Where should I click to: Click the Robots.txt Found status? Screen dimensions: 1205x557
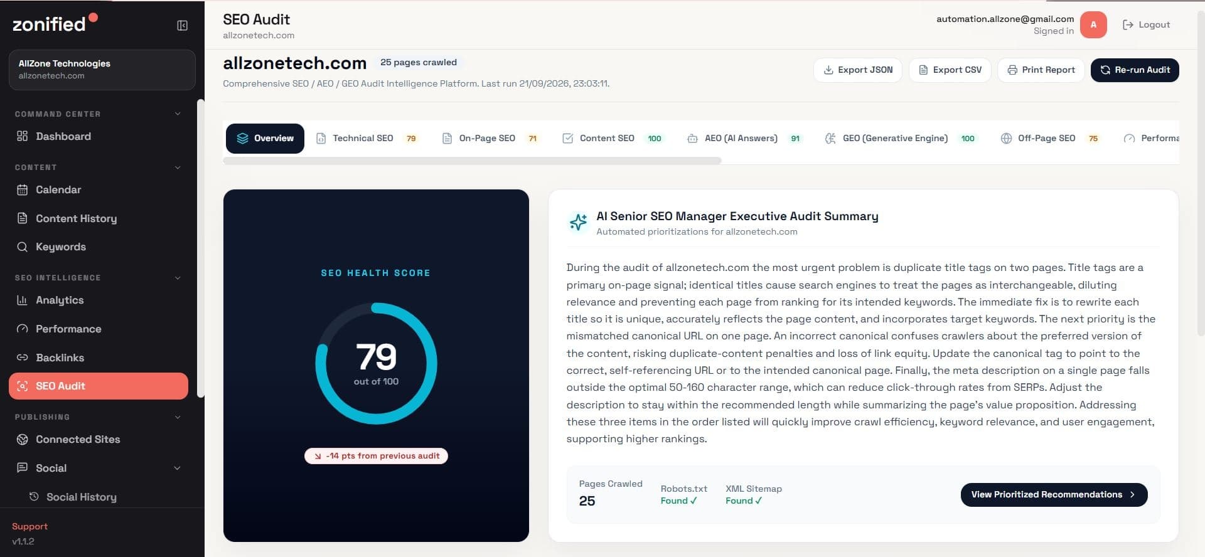[x=683, y=494]
